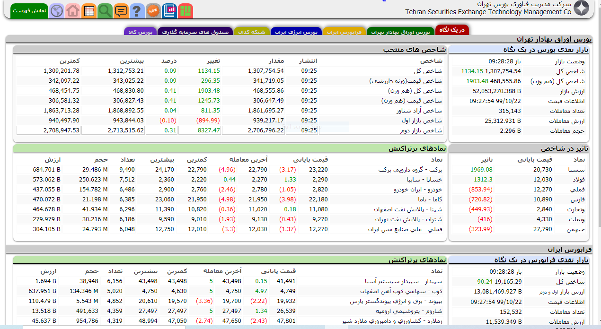601x329 pixels.
Task: Open شاخص بازار دوم index row
Action: (422, 130)
